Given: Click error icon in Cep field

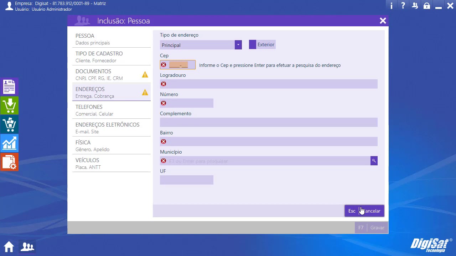Looking at the screenshot, I should click(x=164, y=65).
